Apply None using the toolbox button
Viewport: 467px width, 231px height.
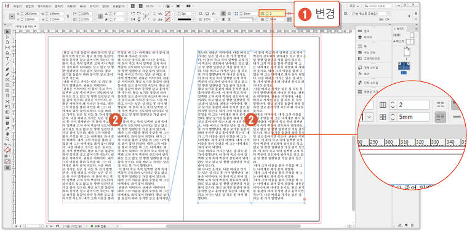coord(7,162)
